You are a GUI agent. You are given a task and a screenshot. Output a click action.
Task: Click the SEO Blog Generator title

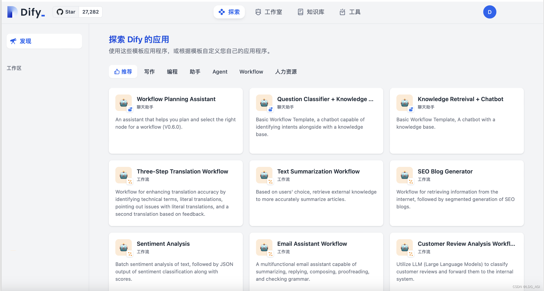coord(445,171)
